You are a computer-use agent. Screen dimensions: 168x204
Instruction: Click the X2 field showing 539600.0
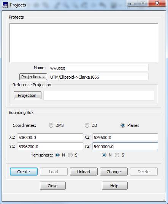(125, 137)
